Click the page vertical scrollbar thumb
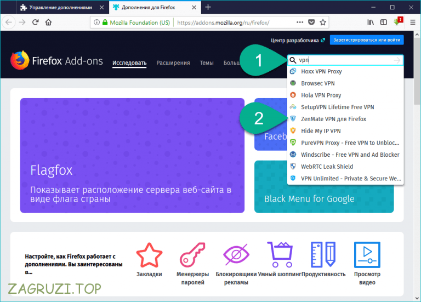 pyautogui.click(x=417, y=71)
